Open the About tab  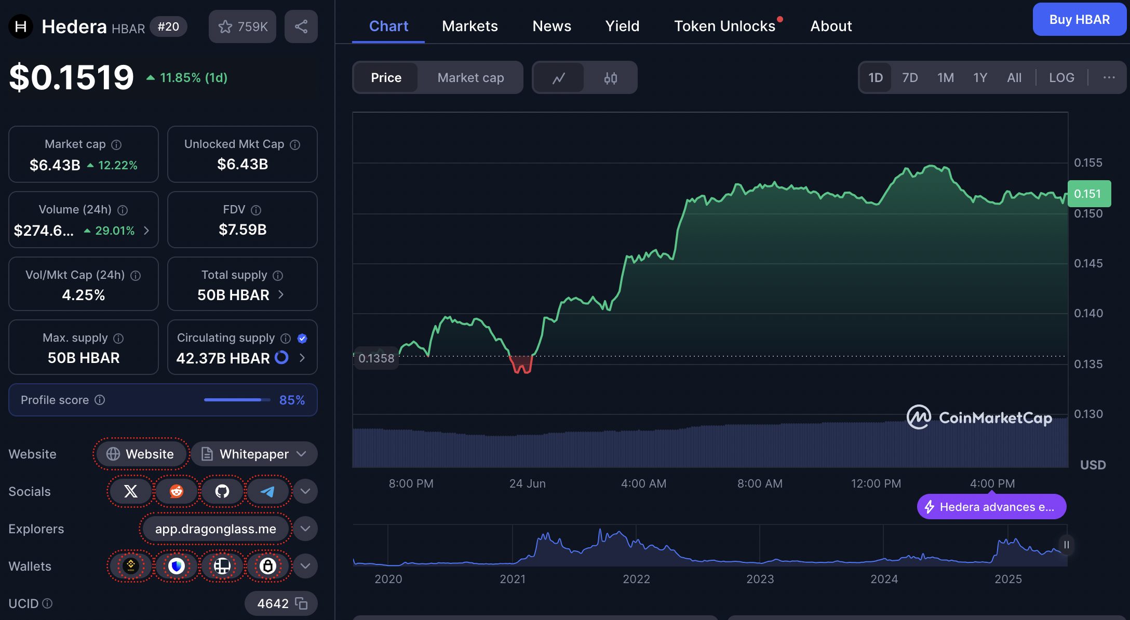point(831,26)
